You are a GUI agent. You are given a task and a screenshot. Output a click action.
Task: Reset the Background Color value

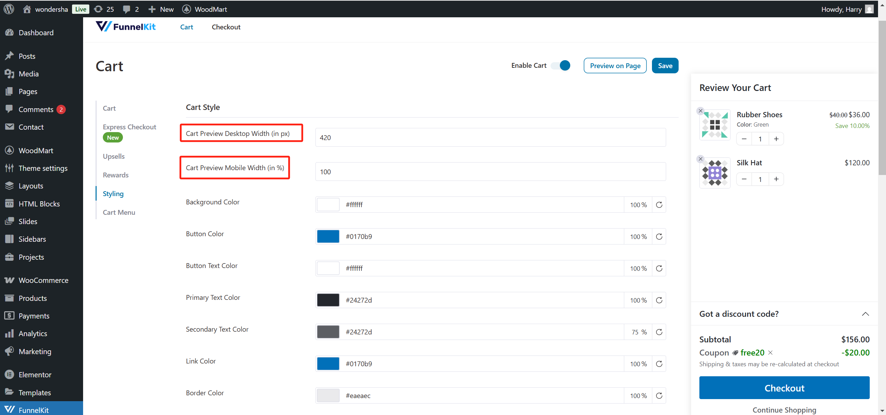(659, 205)
